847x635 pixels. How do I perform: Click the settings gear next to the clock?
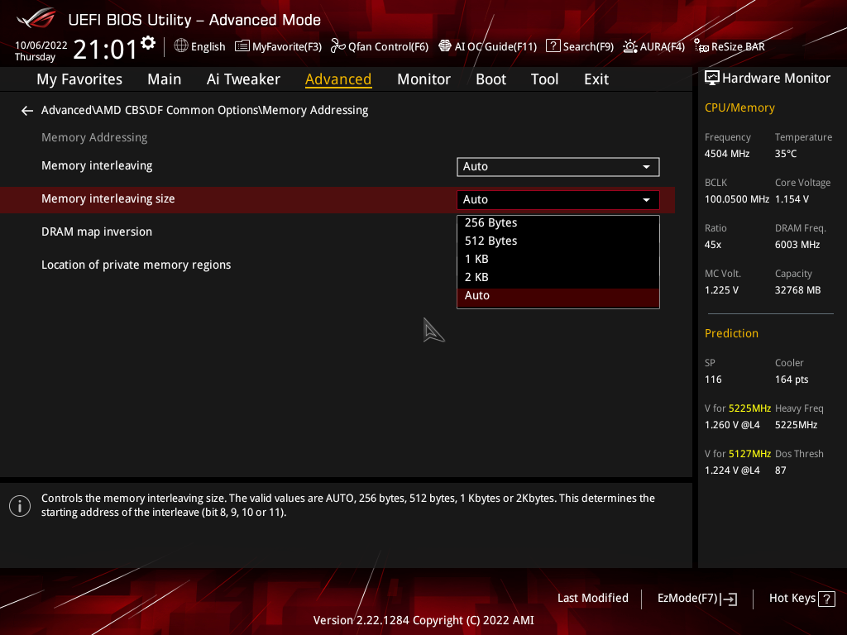[148, 43]
